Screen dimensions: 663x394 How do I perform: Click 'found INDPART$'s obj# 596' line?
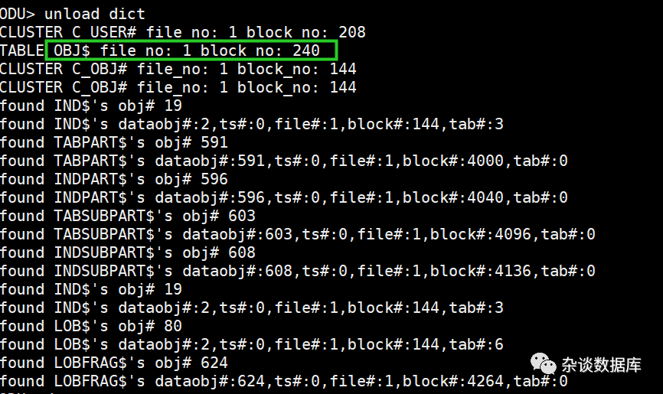coord(114,179)
